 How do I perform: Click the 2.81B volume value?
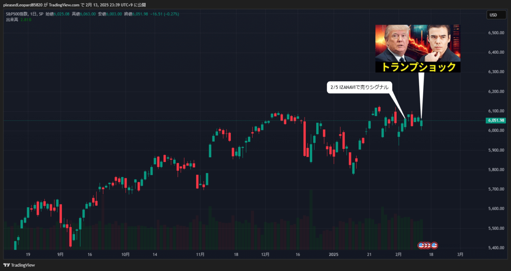click(x=26, y=19)
